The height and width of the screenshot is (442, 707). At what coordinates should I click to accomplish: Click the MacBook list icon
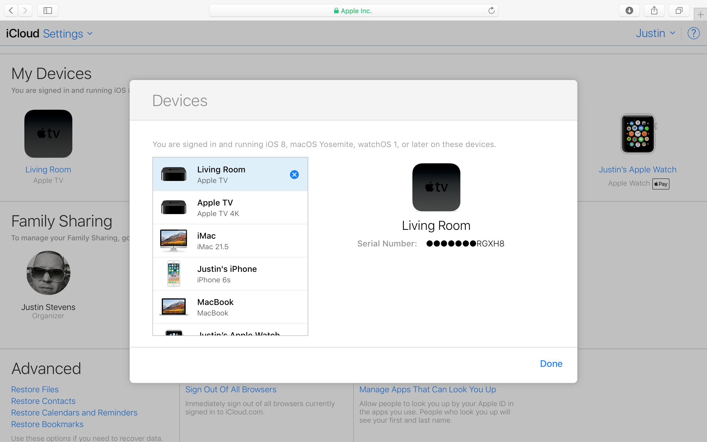click(173, 307)
